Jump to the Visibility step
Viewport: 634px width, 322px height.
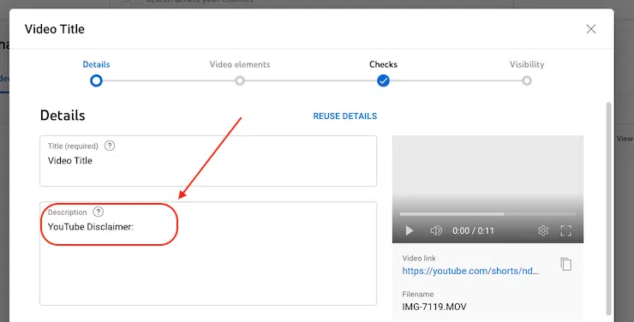pos(527,64)
